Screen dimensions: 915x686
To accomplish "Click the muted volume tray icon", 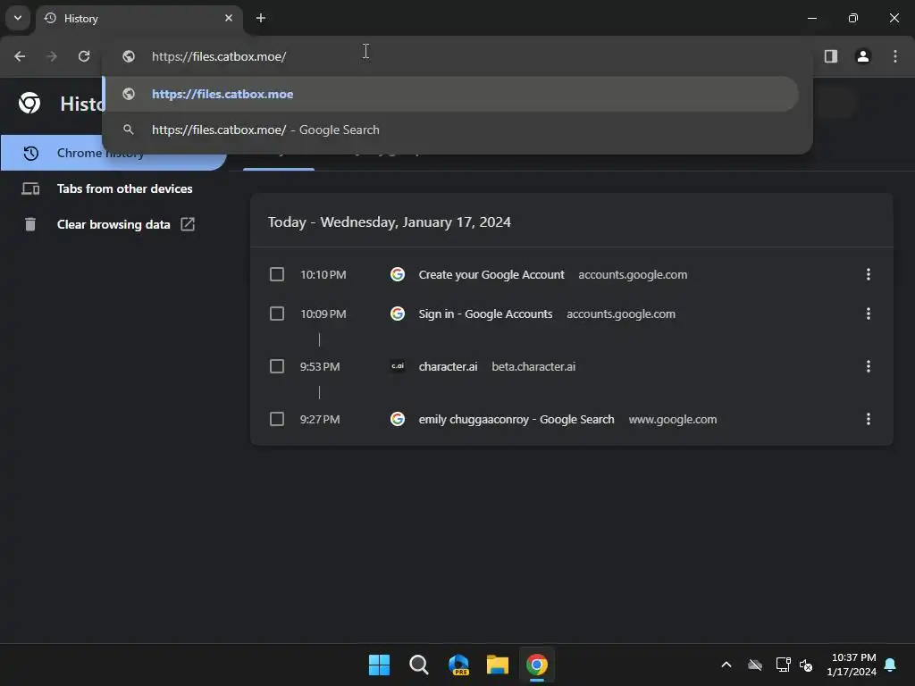I will pos(806,665).
